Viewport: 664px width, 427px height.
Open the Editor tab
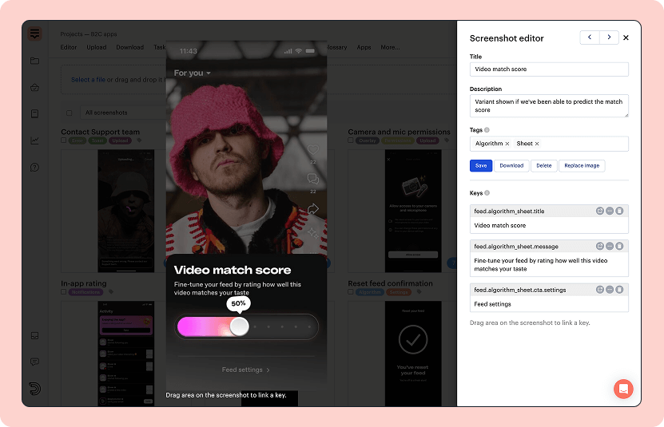tap(69, 47)
